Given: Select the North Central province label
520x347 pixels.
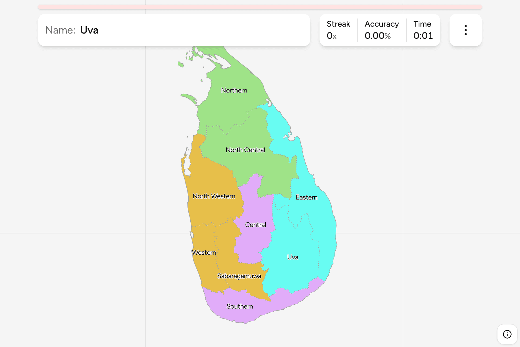Looking at the screenshot, I should (245, 150).
